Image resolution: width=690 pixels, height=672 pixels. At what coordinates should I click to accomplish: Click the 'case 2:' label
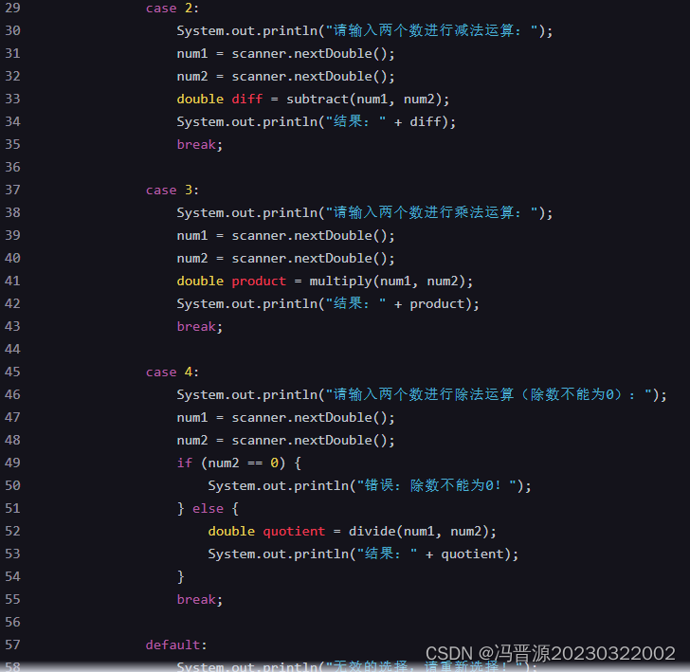[172, 9]
